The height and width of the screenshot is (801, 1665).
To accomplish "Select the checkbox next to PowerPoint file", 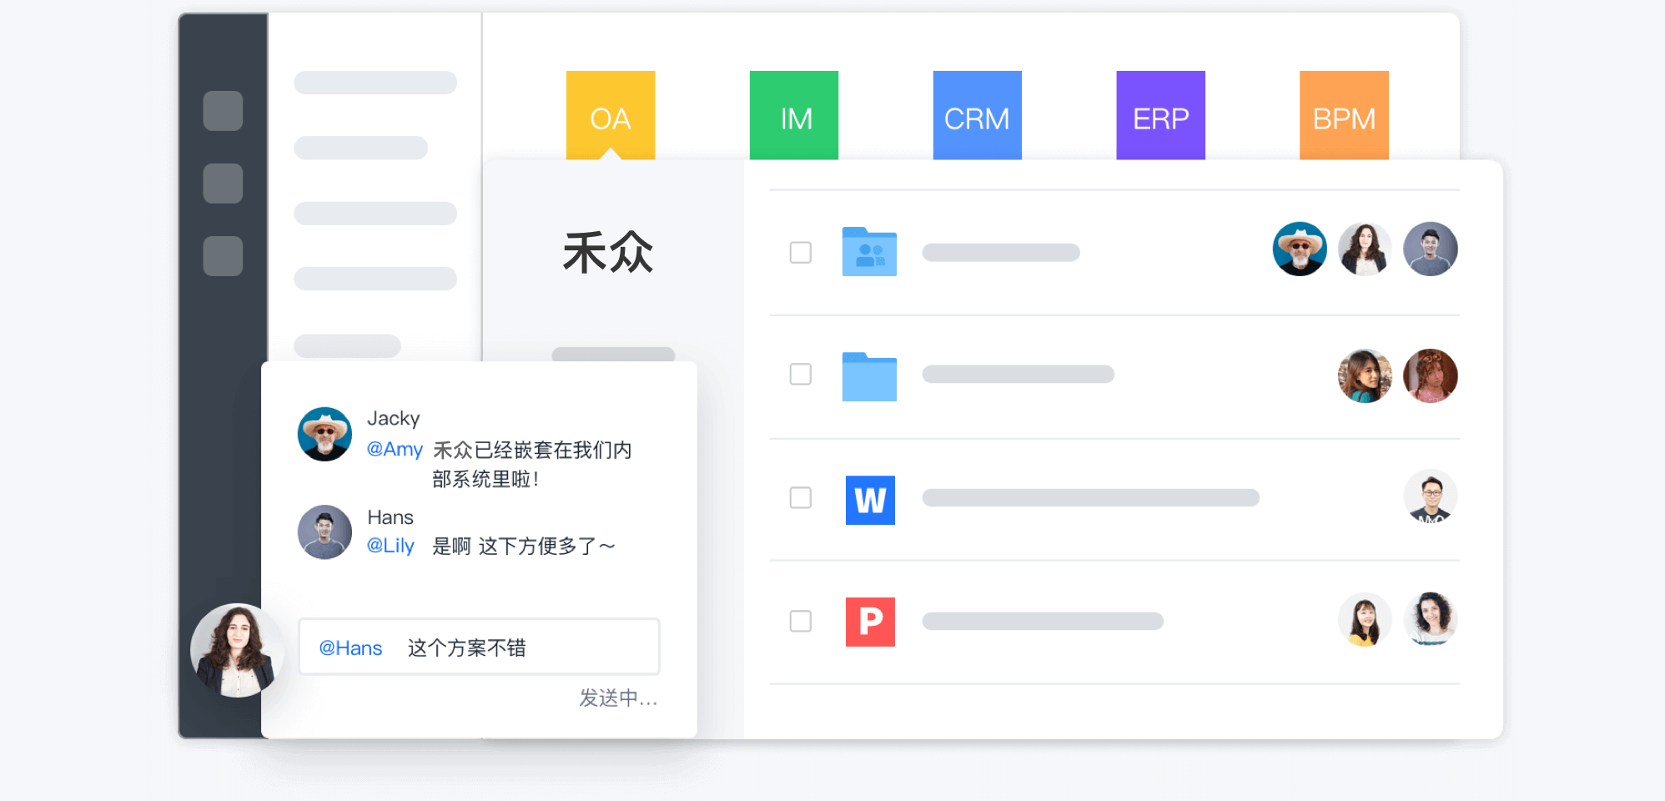I will (x=800, y=621).
